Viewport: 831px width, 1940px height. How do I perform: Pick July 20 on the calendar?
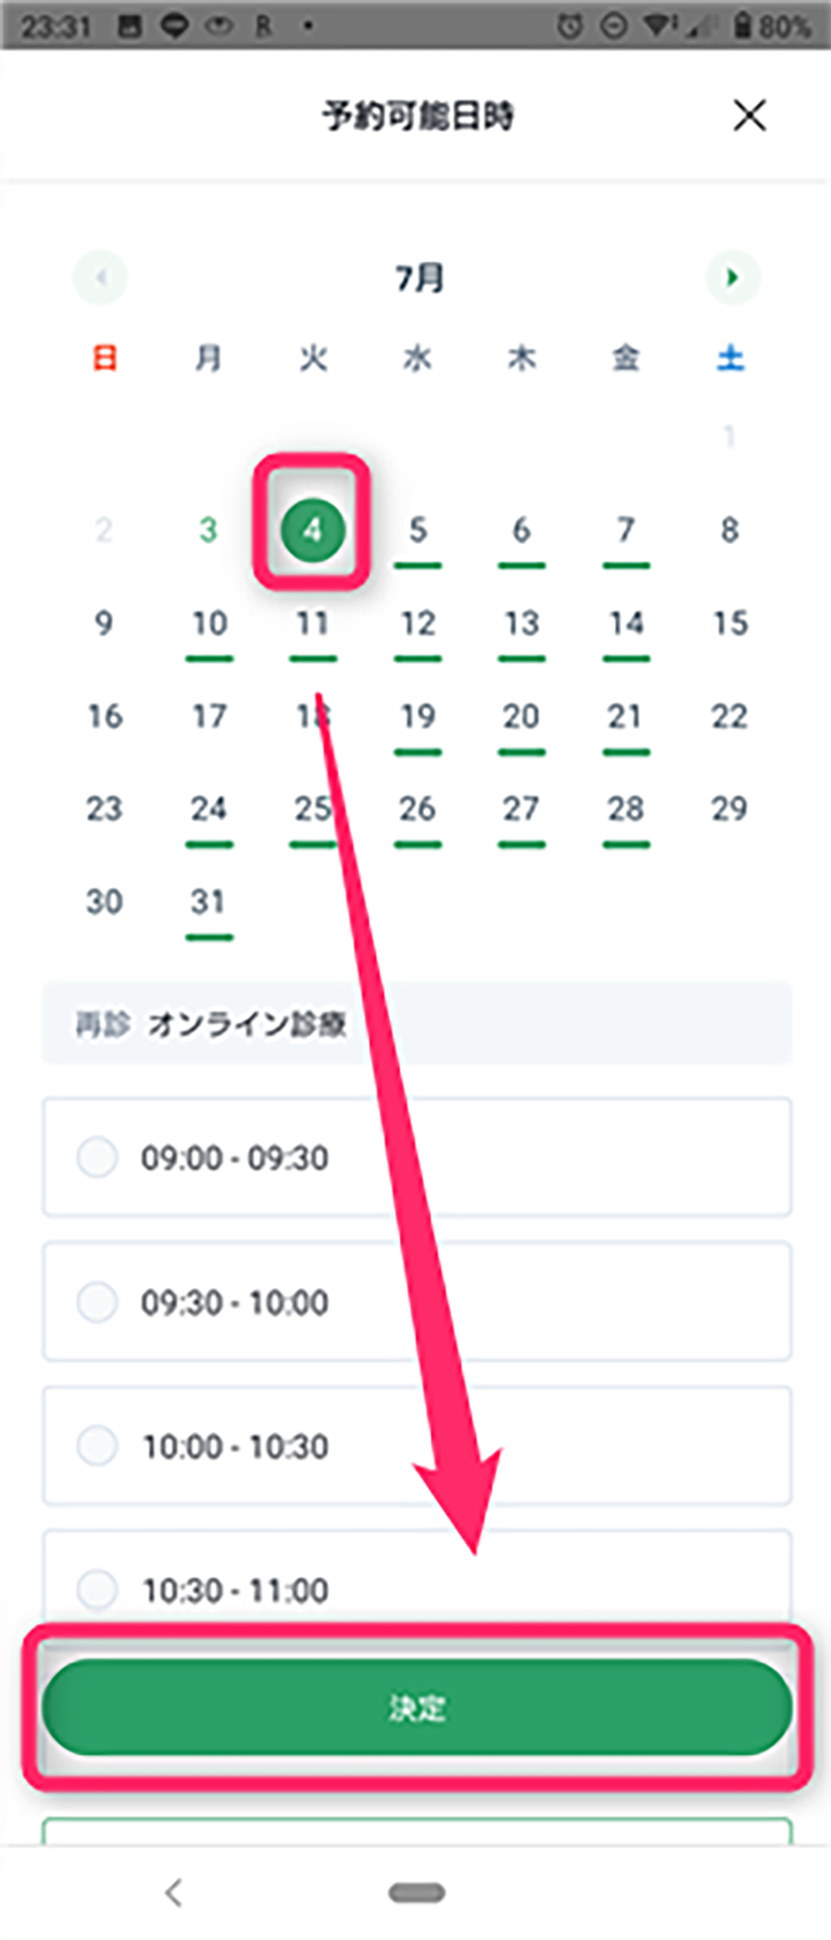[521, 717]
